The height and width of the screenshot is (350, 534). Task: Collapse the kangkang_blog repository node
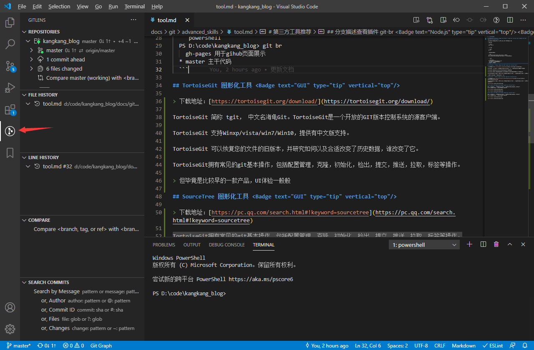click(x=28, y=41)
